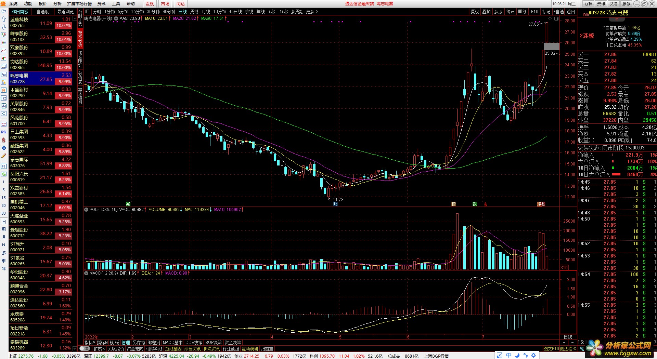The image size is (657, 359).
Task: Click the 画线 drawing button
Action: point(523,12)
